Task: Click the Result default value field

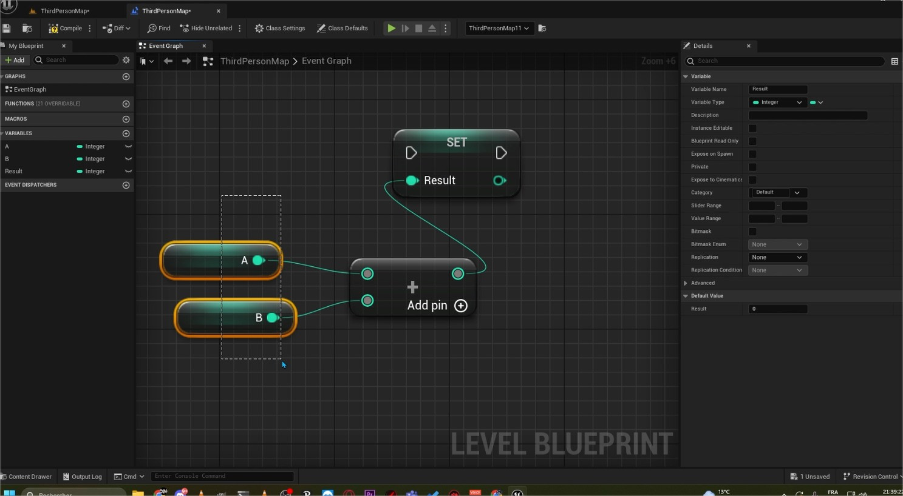Action: pyautogui.click(x=777, y=309)
